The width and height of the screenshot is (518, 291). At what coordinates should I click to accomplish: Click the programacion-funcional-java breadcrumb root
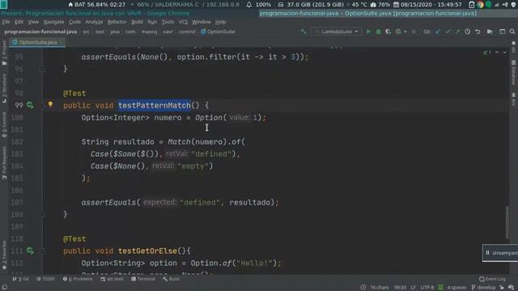click(40, 32)
